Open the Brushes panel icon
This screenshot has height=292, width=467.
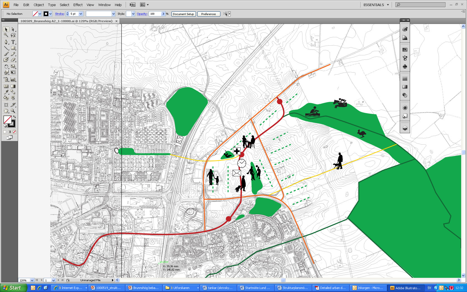point(405,58)
